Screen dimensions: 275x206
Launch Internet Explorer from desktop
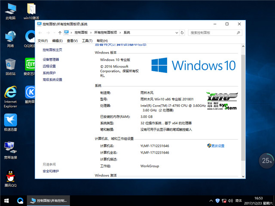coord(10,97)
